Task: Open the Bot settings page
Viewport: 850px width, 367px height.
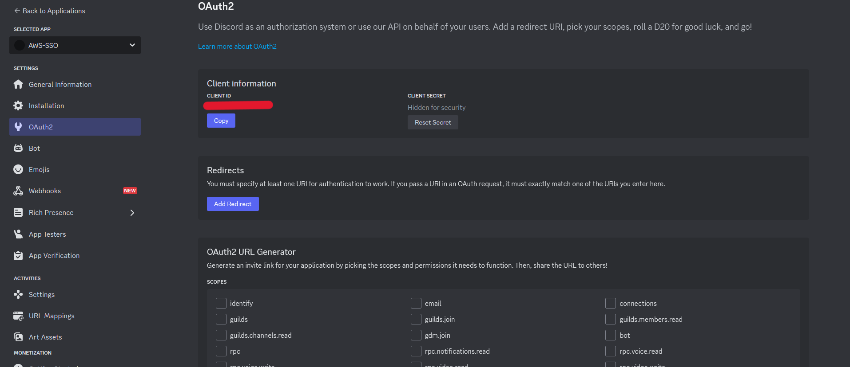Action: [75, 148]
